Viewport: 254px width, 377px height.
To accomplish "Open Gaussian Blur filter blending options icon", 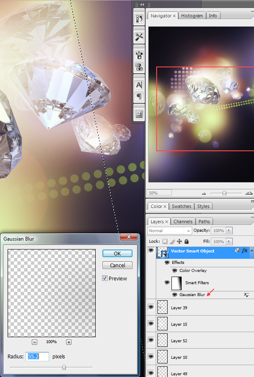I will [246, 295].
